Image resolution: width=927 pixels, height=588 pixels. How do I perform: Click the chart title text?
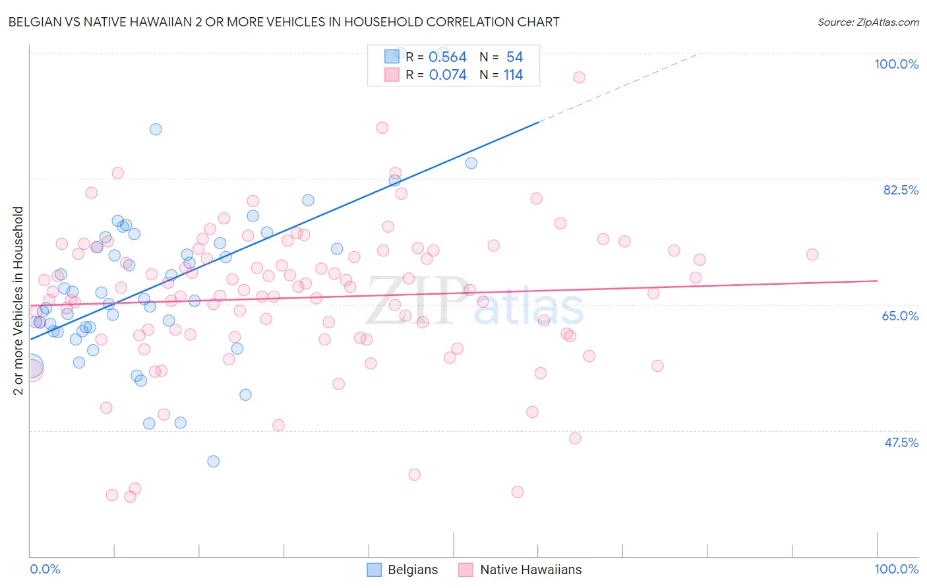[x=284, y=22]
